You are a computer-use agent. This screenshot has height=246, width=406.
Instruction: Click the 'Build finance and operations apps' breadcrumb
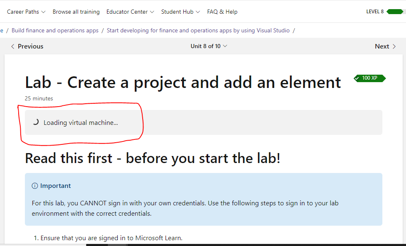55,30
